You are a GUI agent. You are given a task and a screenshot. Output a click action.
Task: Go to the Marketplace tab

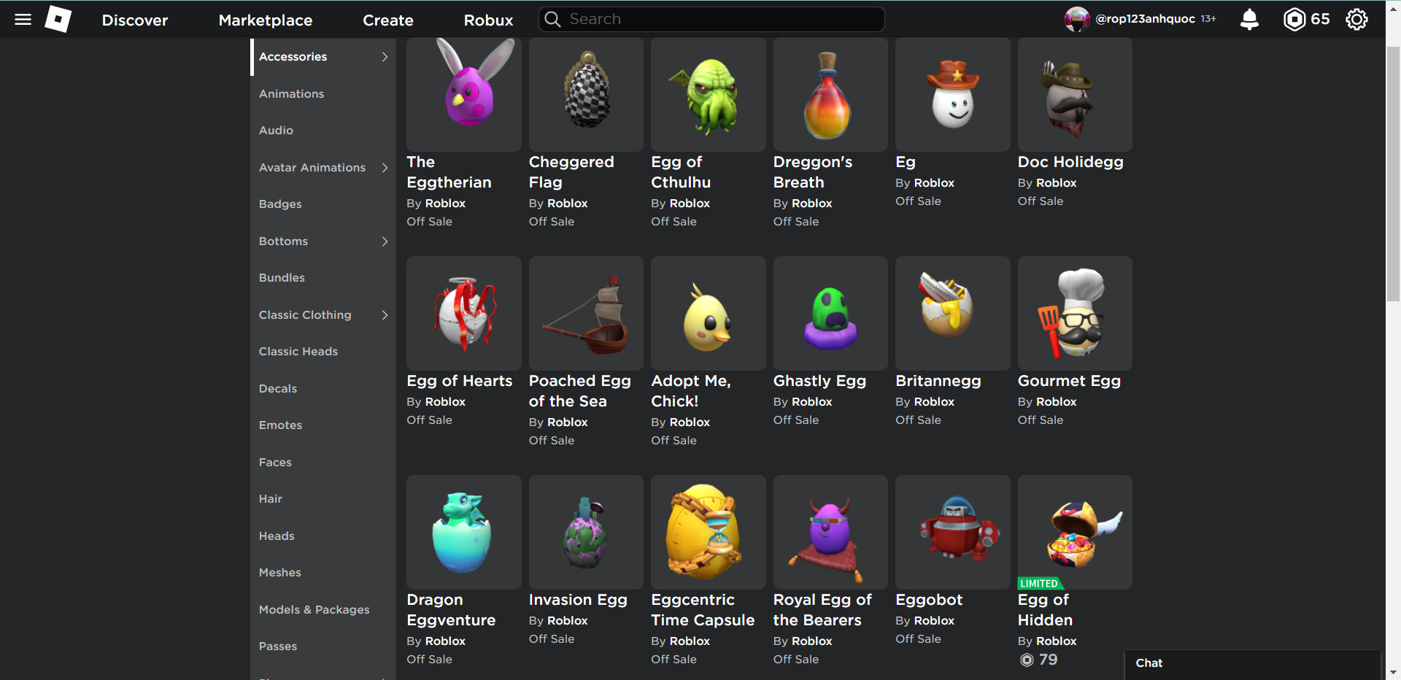[266, 20]
